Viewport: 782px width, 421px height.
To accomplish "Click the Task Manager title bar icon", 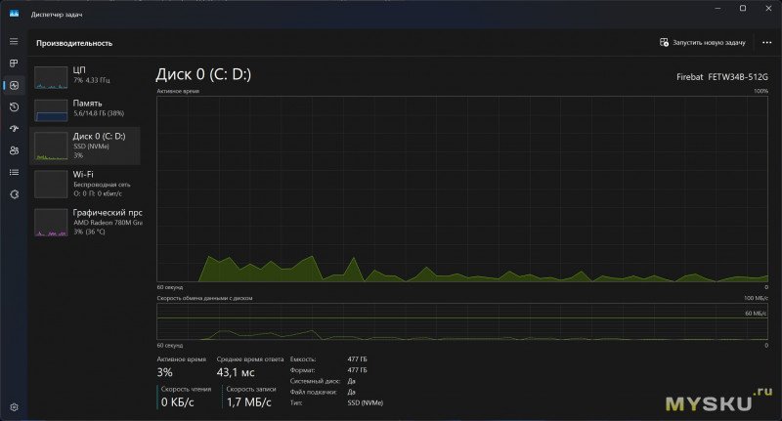I will [x=15, y=13].
